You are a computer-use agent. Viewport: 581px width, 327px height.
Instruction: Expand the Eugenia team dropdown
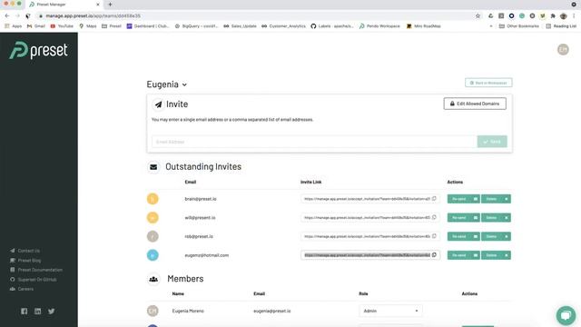pos(167,84)
